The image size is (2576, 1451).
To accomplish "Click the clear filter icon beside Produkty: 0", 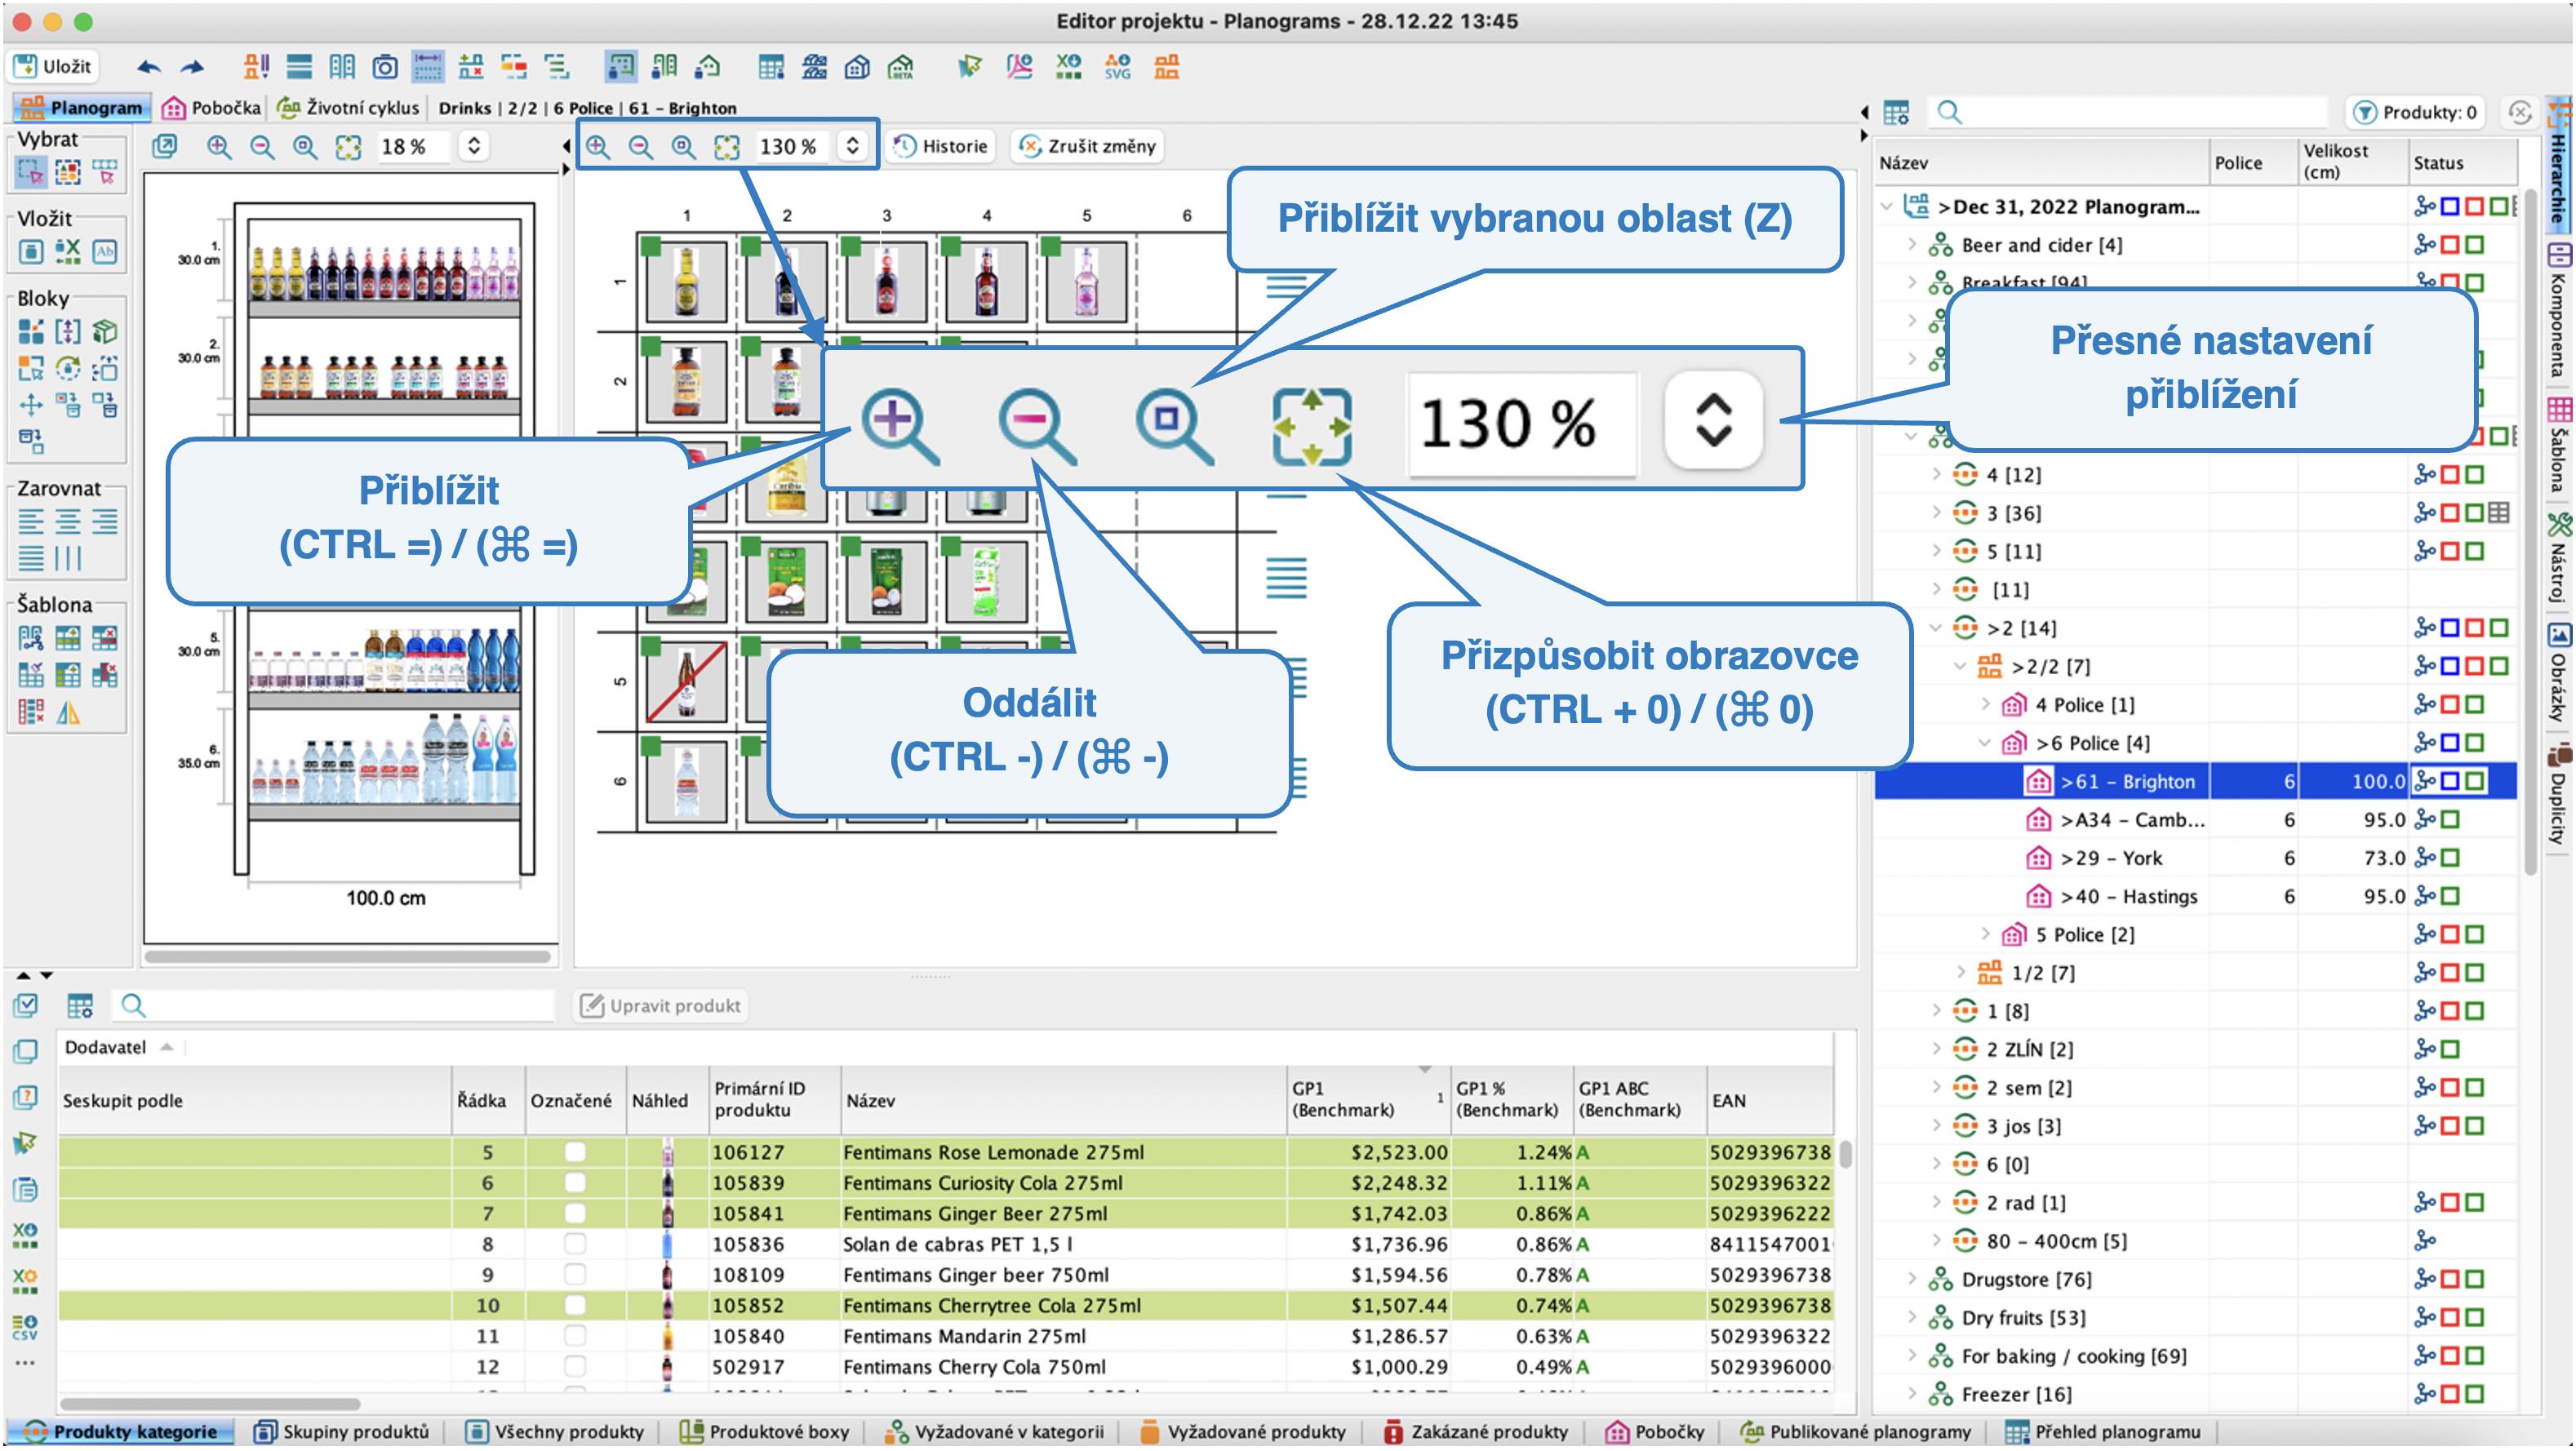I will (x=2520, y=112).
